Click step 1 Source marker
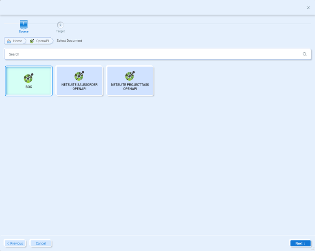The width and height of the screenshot is (315, 251). coord(24,24)
